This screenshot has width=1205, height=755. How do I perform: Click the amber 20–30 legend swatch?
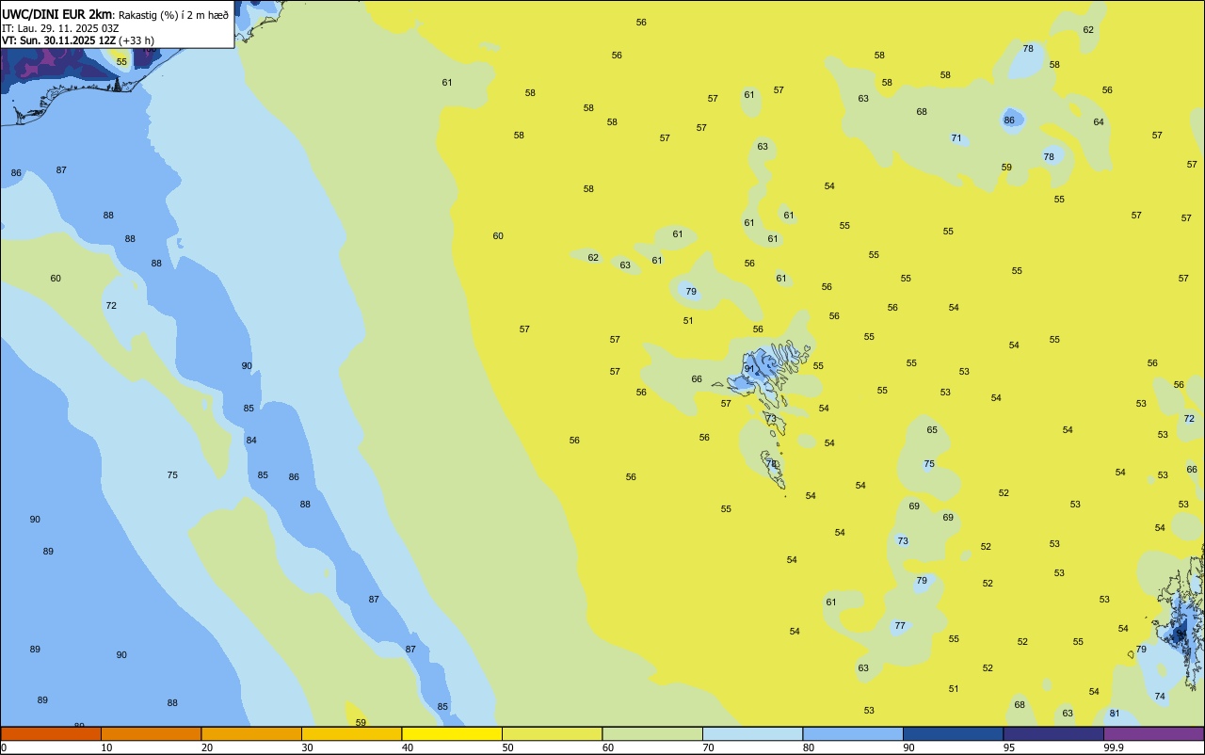[251, 733]
